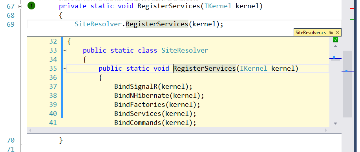Click line number 70 in the main editor
Screen dimensions: 360x152
11,140
